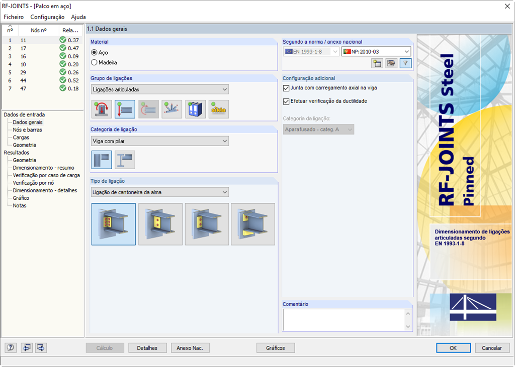Click the green check for row 0.47
Image resolution: width=515 pixels, height=367 pixels.
coord(63,48)
